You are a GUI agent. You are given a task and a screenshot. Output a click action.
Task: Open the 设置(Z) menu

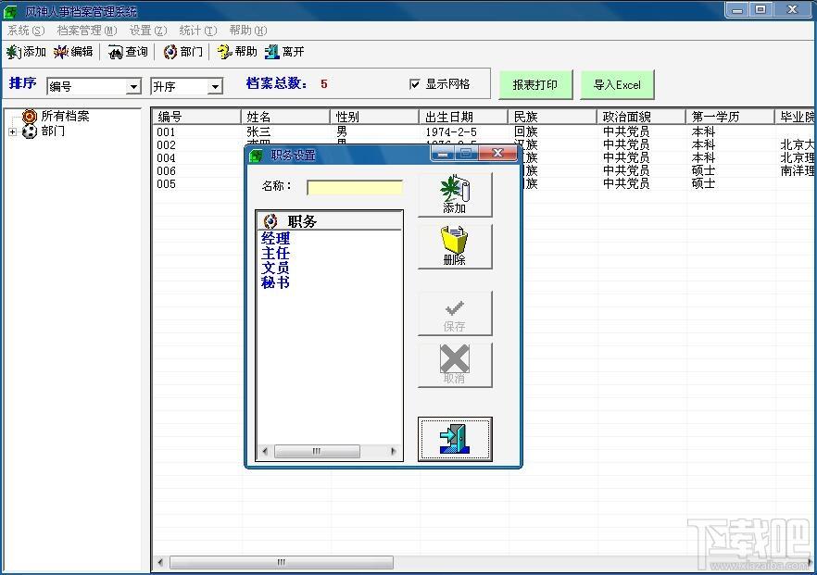148,31
